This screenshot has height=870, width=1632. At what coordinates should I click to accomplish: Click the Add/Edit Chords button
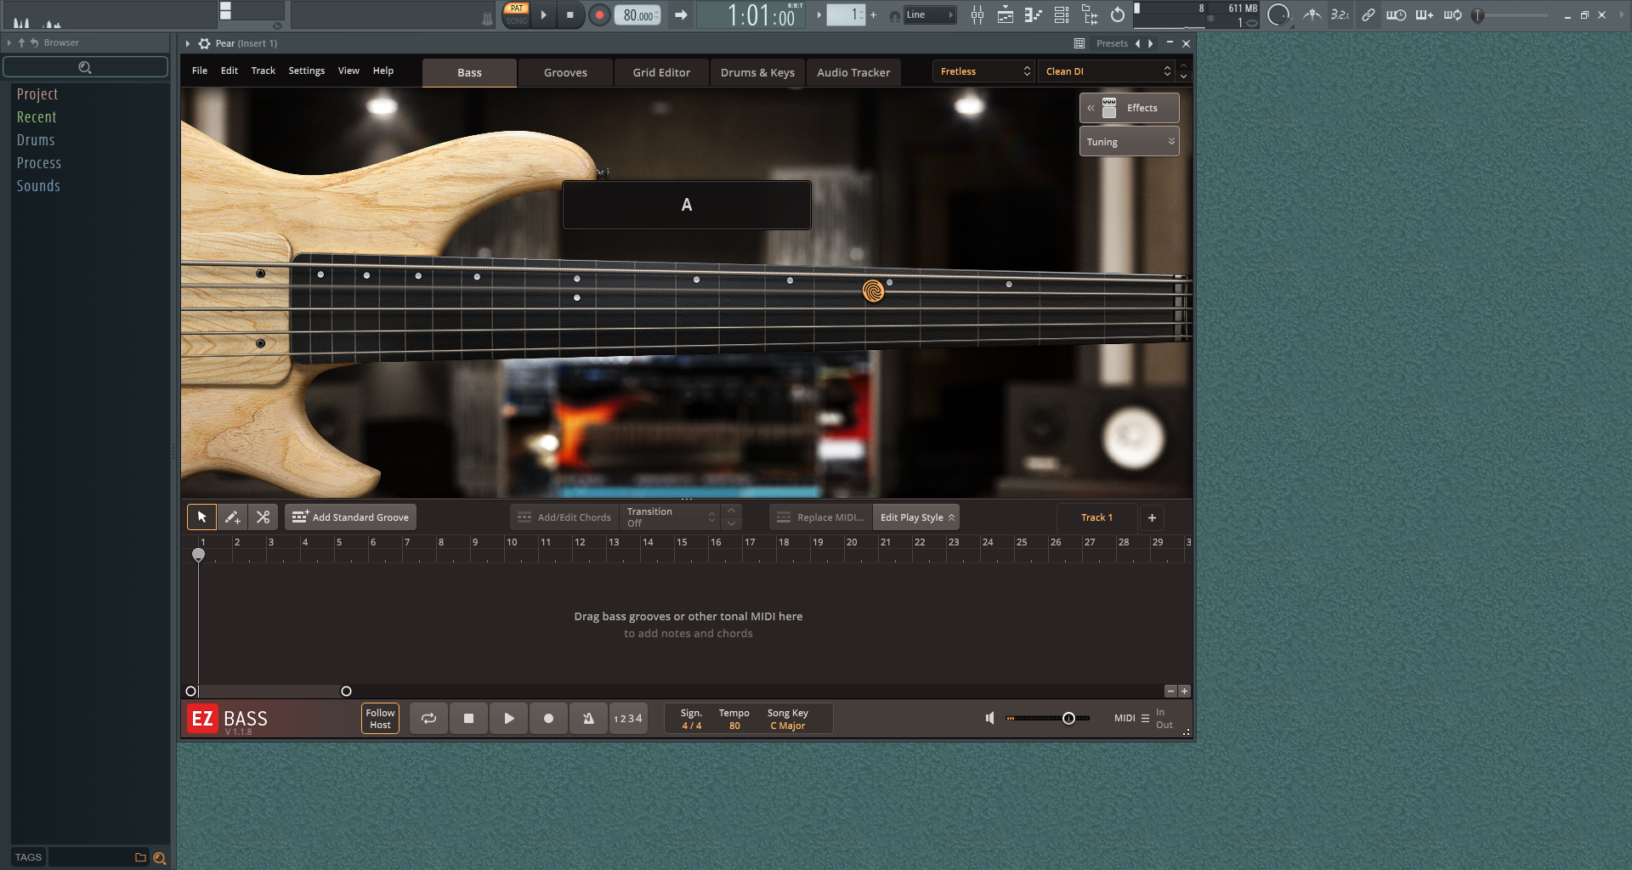coord(564,517)
